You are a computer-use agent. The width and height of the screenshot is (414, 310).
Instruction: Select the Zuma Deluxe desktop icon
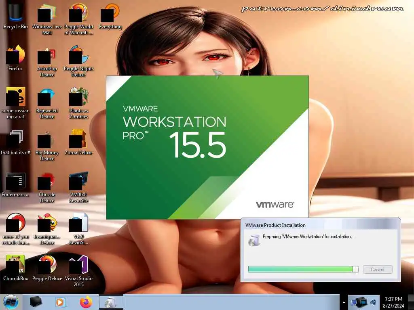(79, 142)
